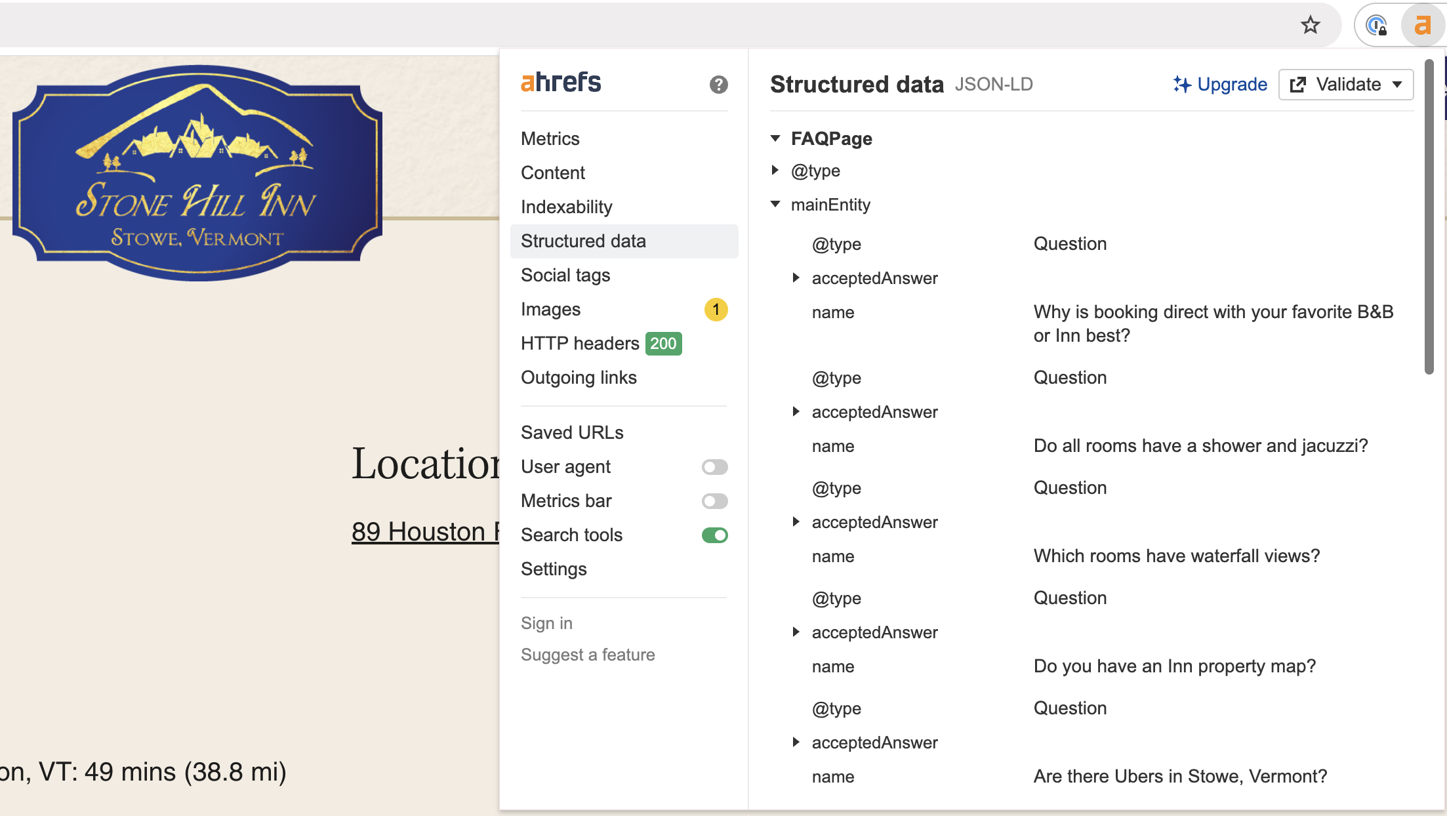Expand acceptedAnswer for Ubers in Stowe question
Viewport: 1447px width, 816px height.
796,743
